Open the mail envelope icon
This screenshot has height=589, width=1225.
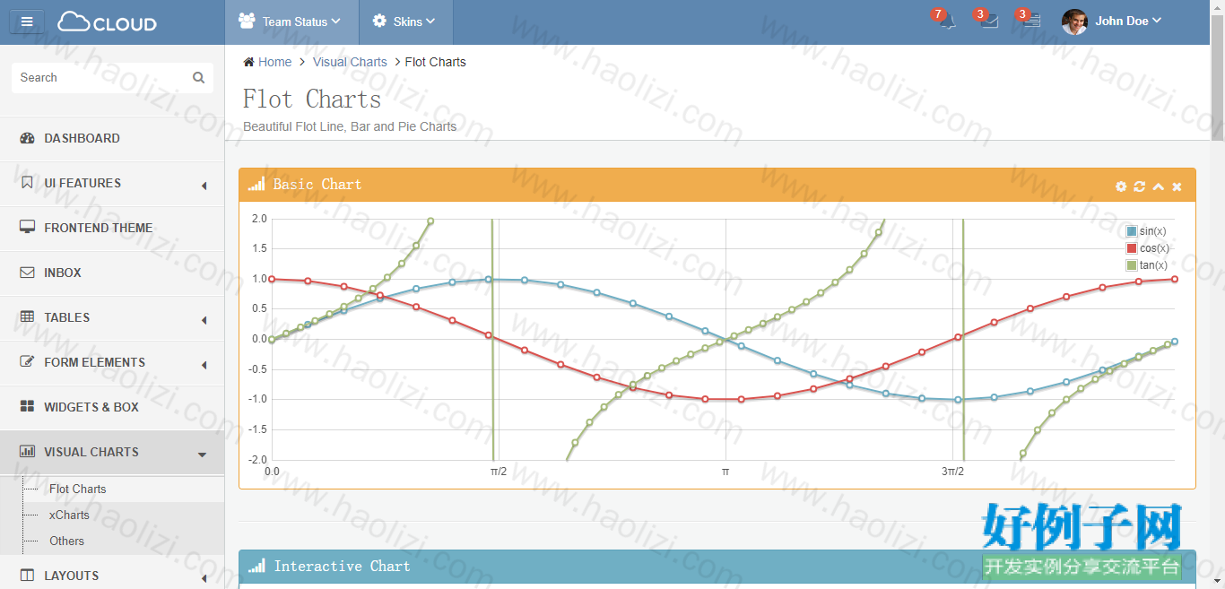click(990, 22)
